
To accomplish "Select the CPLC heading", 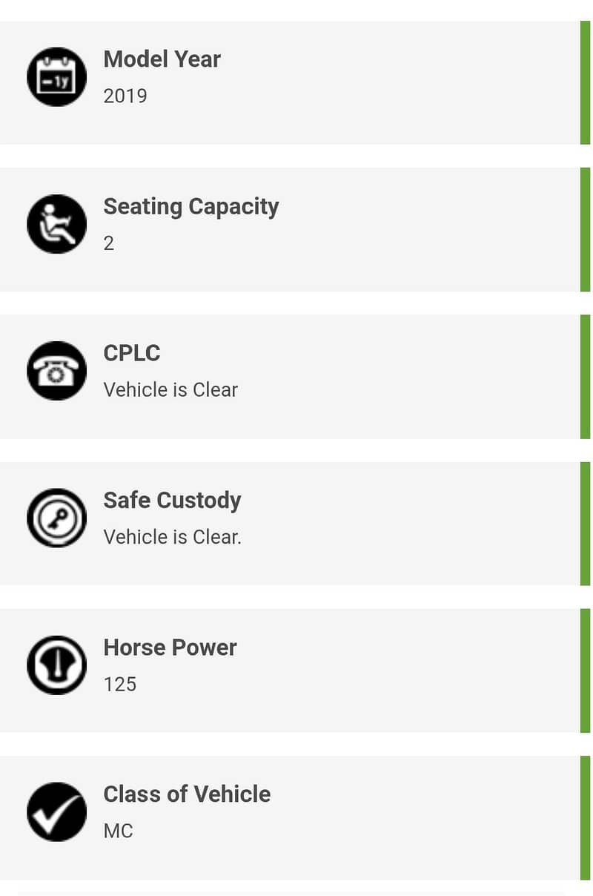I will coord(132,353).
